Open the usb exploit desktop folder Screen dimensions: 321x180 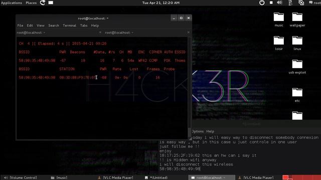(297, 66)
